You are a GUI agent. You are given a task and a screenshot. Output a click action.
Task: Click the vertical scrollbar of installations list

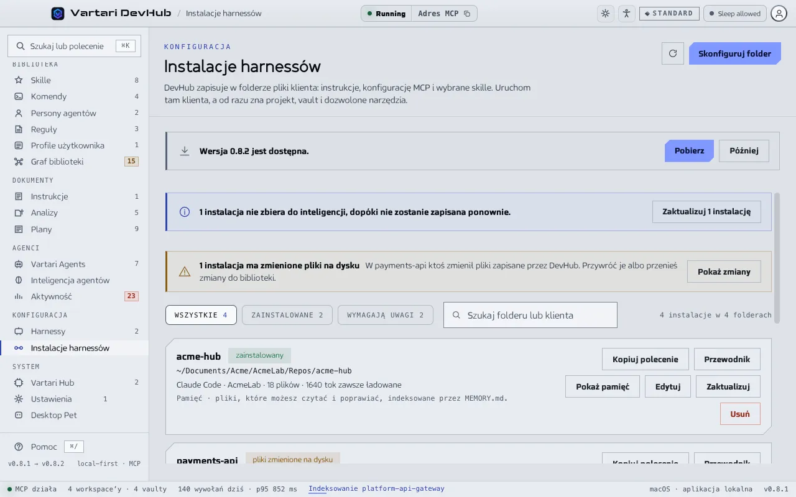[x=776, y=258]
